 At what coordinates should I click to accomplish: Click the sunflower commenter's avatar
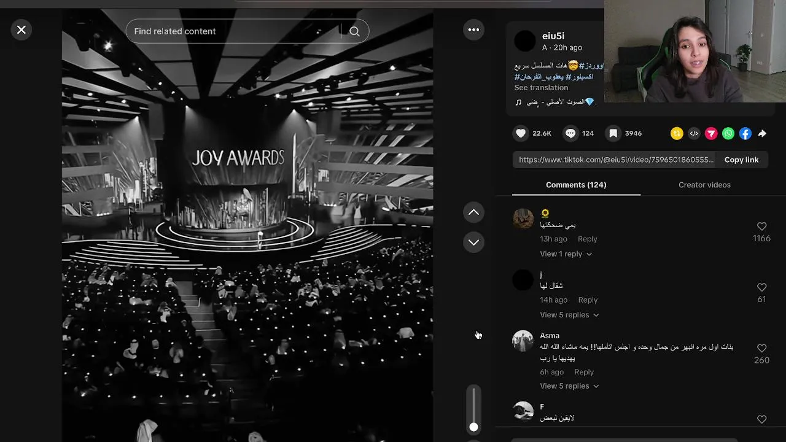click(523, 219)
